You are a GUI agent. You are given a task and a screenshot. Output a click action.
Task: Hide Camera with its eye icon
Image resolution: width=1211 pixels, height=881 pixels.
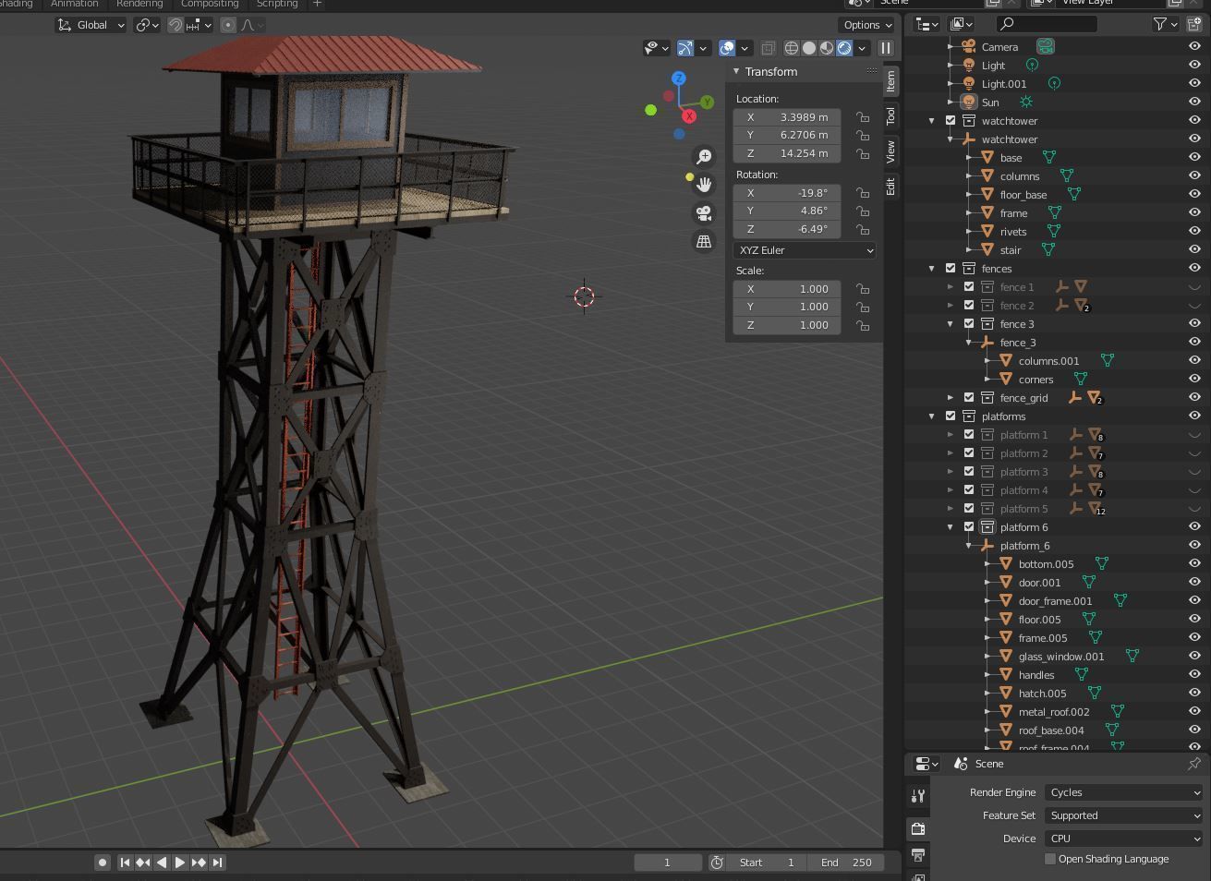click(x=1194, y=46)
